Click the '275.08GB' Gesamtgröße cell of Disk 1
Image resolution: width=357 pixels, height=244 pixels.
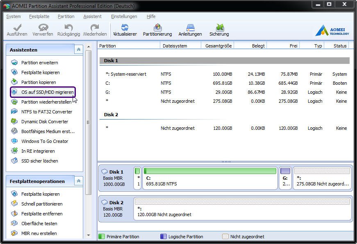[223, 101]
